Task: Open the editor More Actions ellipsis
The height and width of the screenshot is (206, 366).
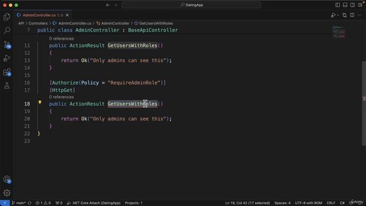Action: click(360, 15)
